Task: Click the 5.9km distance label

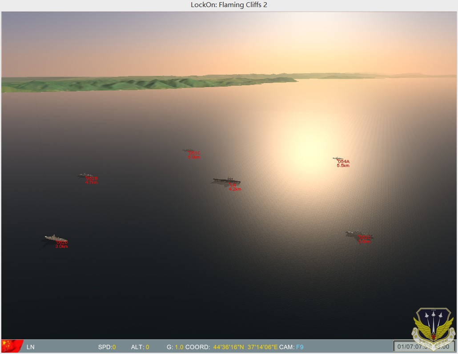Action: click(x=194, y=157)
